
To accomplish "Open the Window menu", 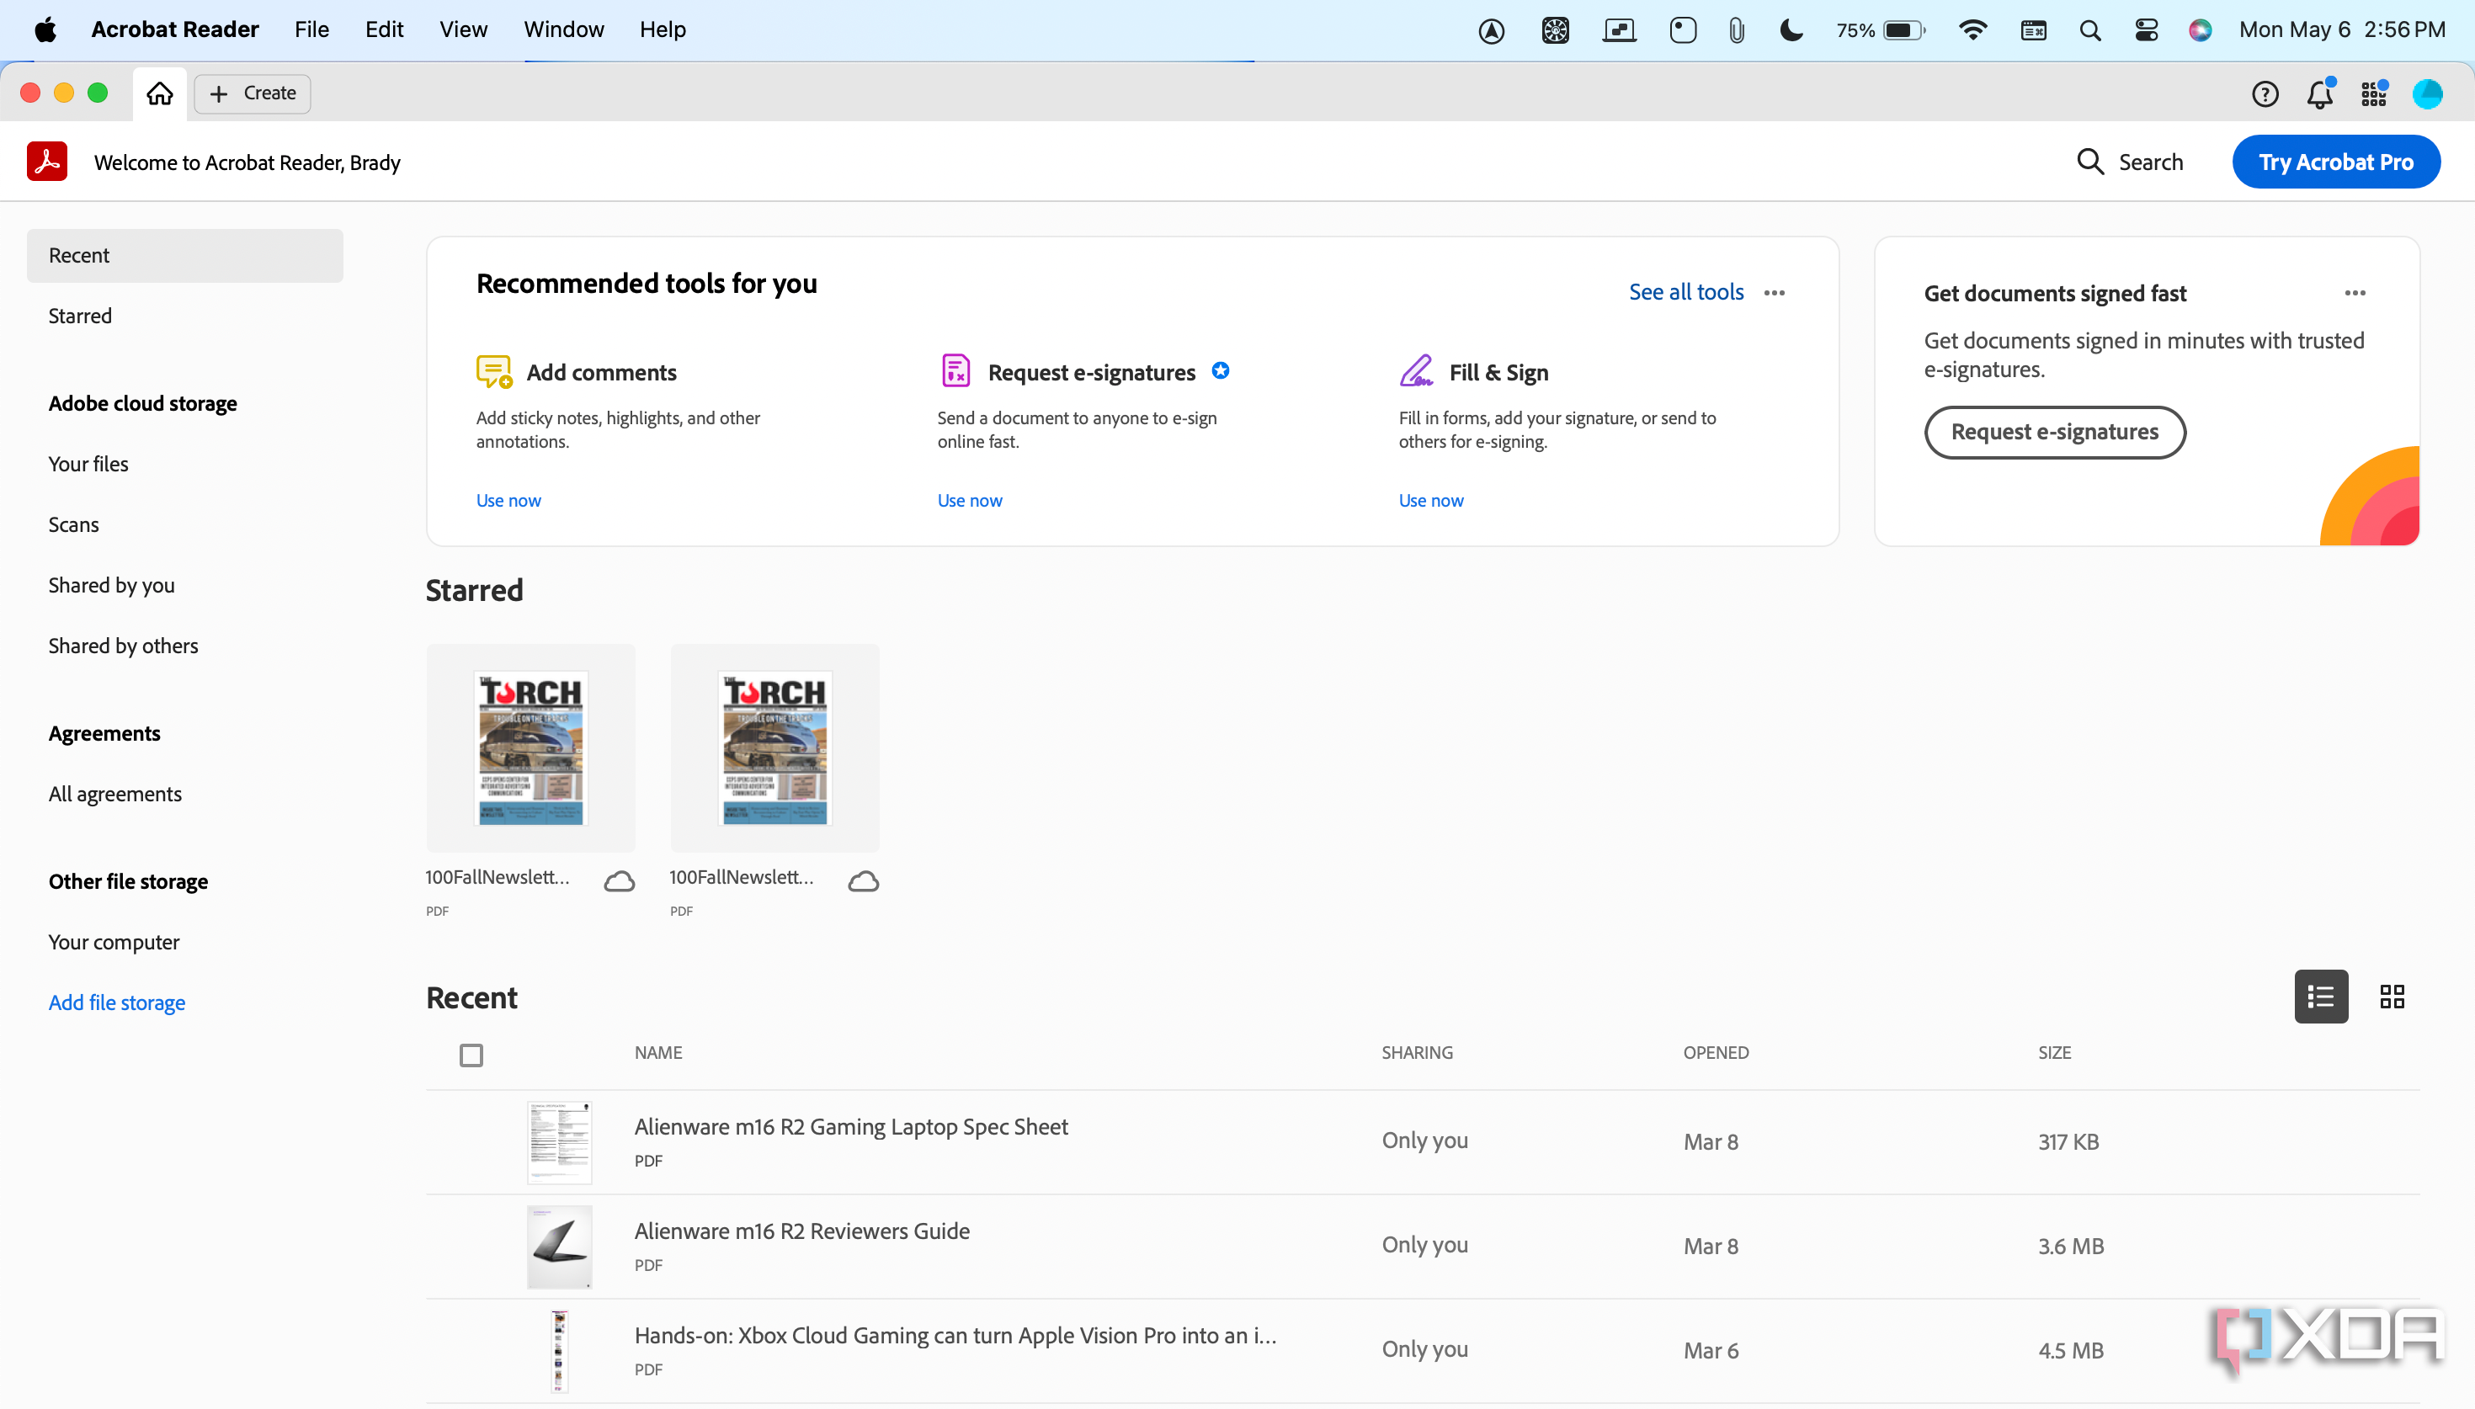I will pyautogui.click(x=564, y=29).
